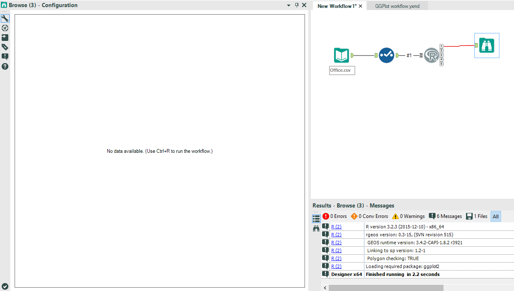Click the check mark icon at bottom-left
Screen dimensions: 514x291
(x=5, y=286)
